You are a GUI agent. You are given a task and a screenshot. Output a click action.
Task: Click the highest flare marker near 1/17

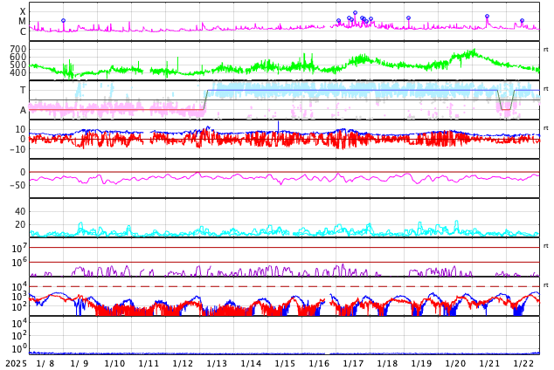355,13
